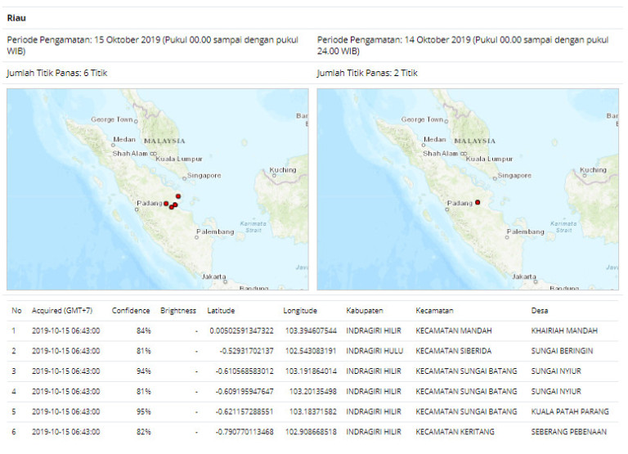Viewport: 628px width, 454px height.
Task: Click longitude 103.18371582
Action: (x=313, y=411)
